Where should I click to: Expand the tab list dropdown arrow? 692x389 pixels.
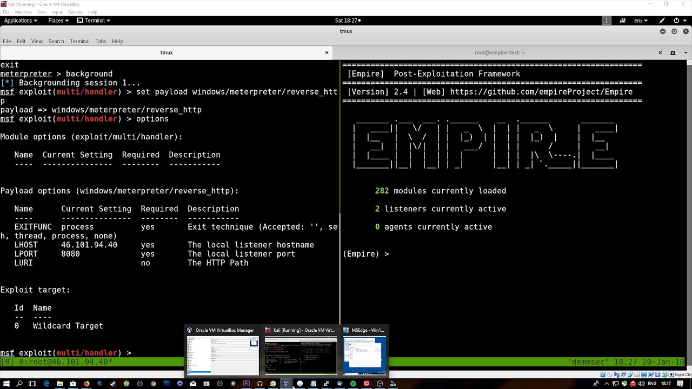pos(686,52)
